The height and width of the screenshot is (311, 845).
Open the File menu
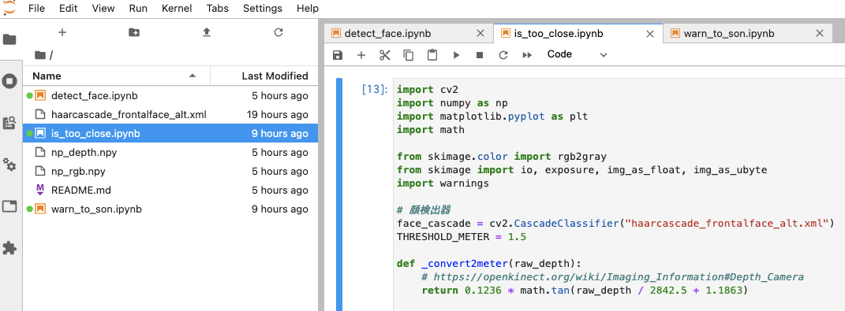pyautogui.click(x=36, y=8)
